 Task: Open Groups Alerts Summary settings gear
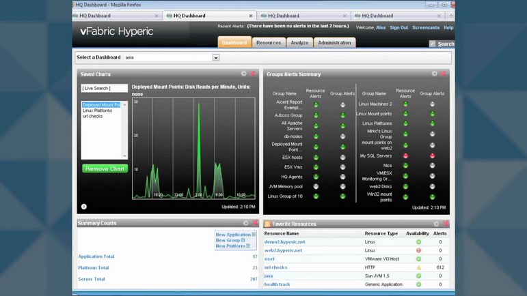click(x=434, y=74)
